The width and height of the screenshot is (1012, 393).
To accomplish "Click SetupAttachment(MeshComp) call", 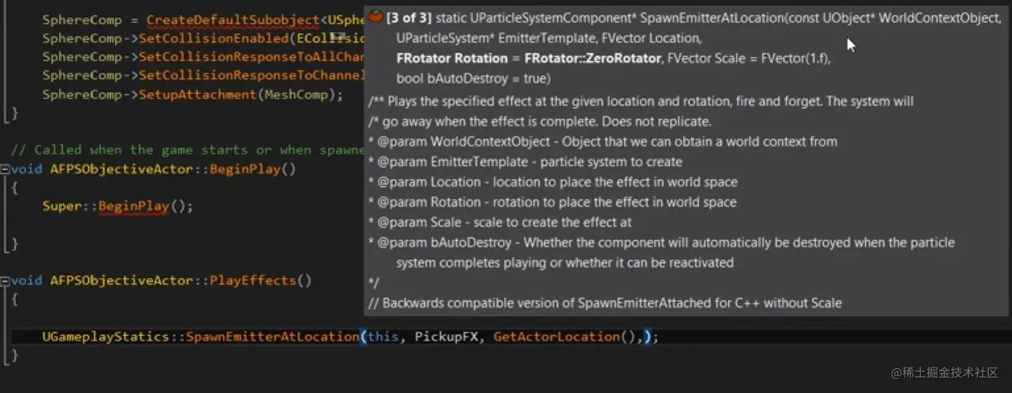I will tap(241, 95).
